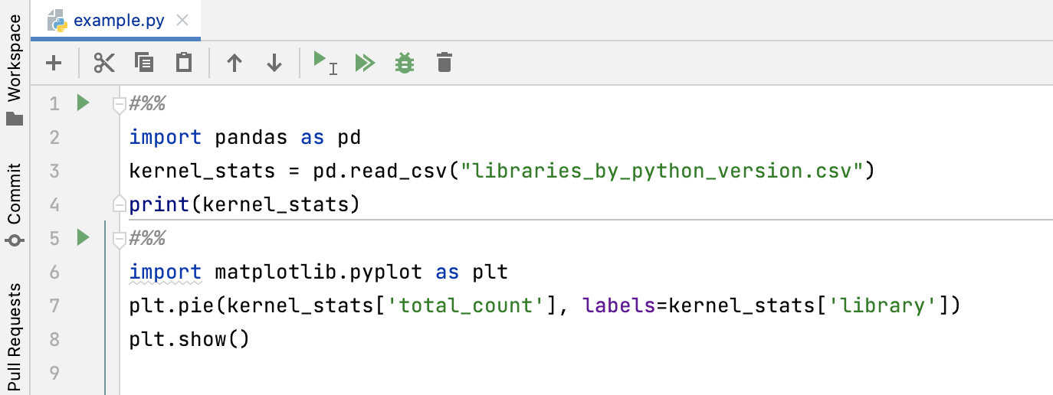1053x395 pixels.
Task: Click the Python file icon on tab
Action: click(x=57, y=21)
